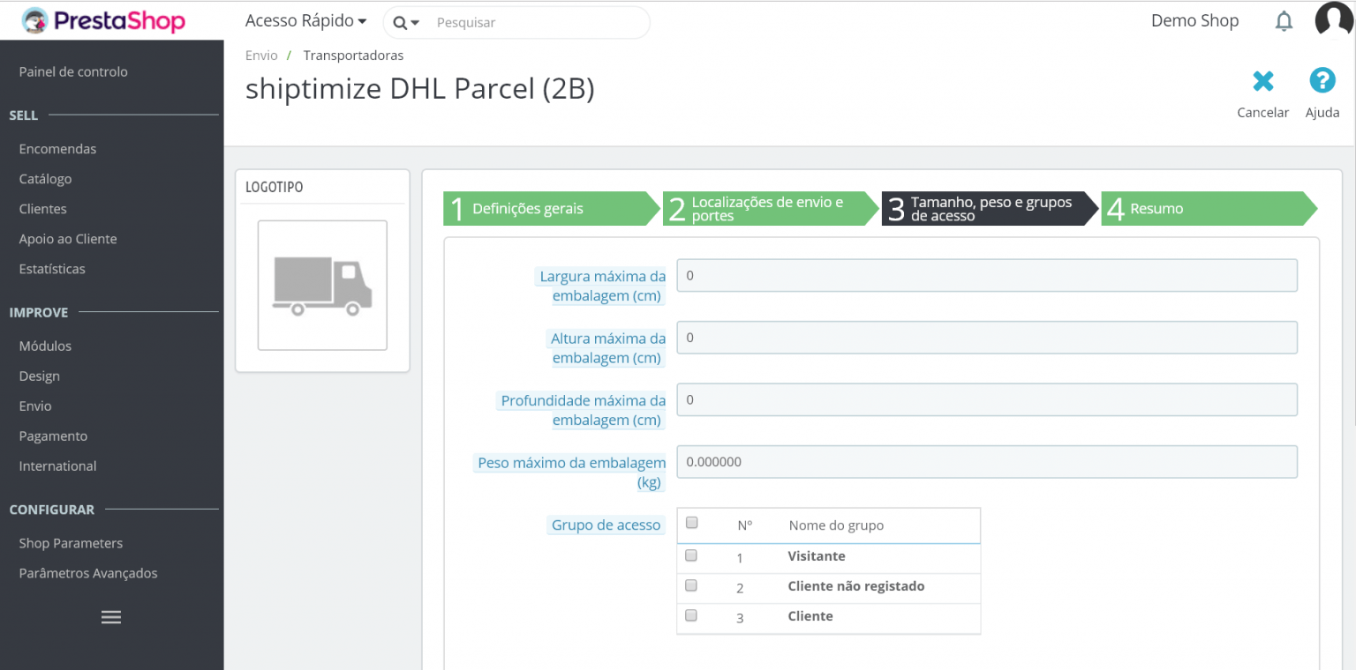The width and height of the screenshot is (1356, 670).
Task: Focus the Pesquisar search field
Action: (539, 23)
